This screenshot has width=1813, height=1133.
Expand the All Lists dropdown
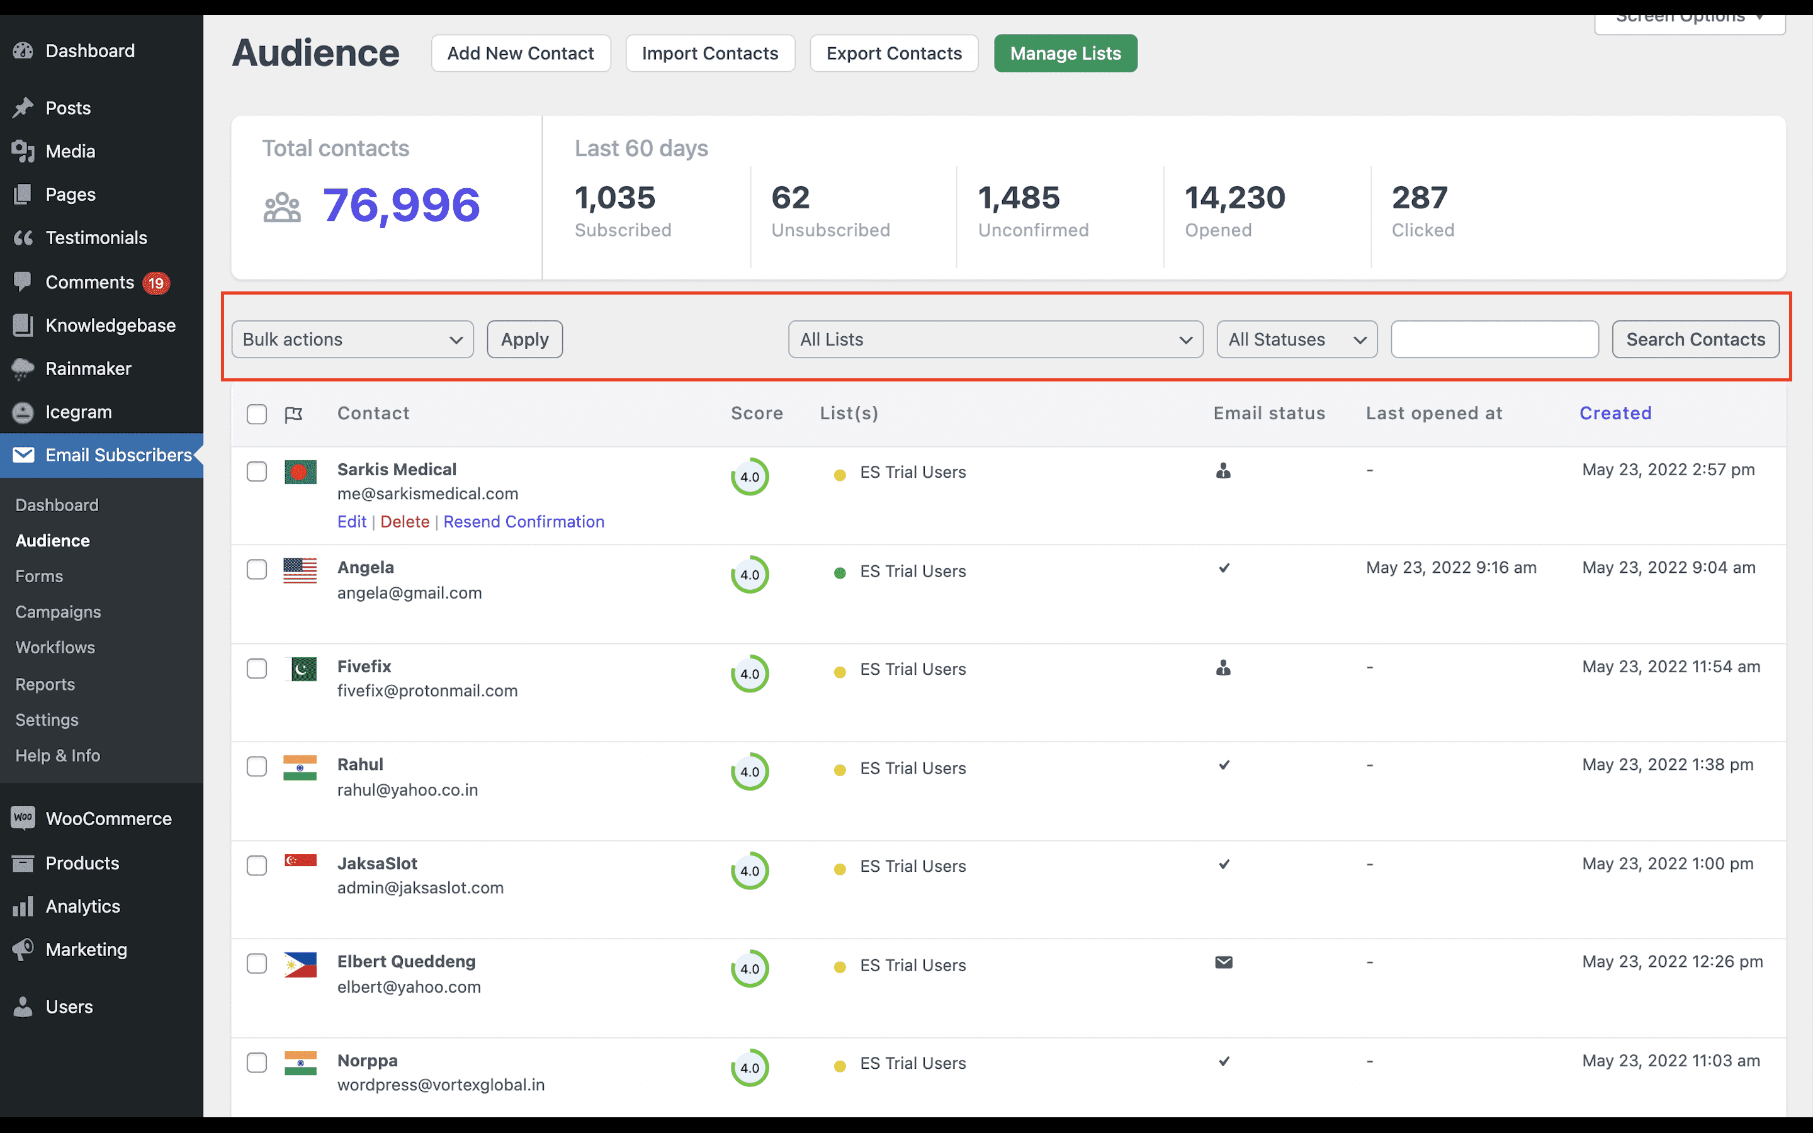(995, 338)
